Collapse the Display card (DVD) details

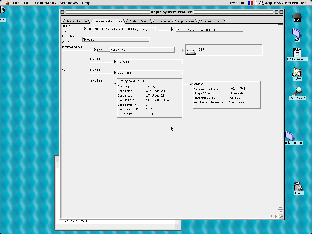click(x=115, y=84)
